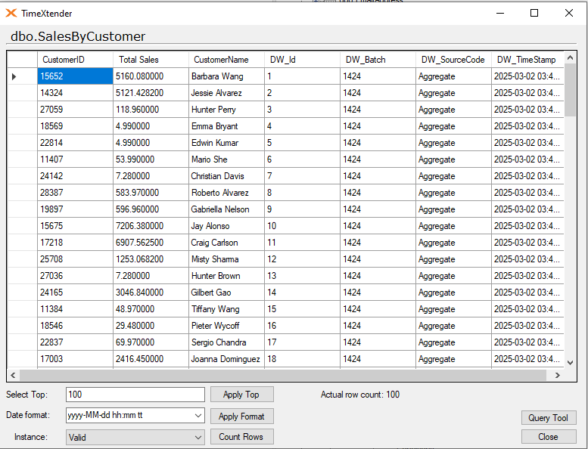
Task: Click the DW_TimeStamp cell in Edwin Kumar row
Action: (x=527, y=143)
